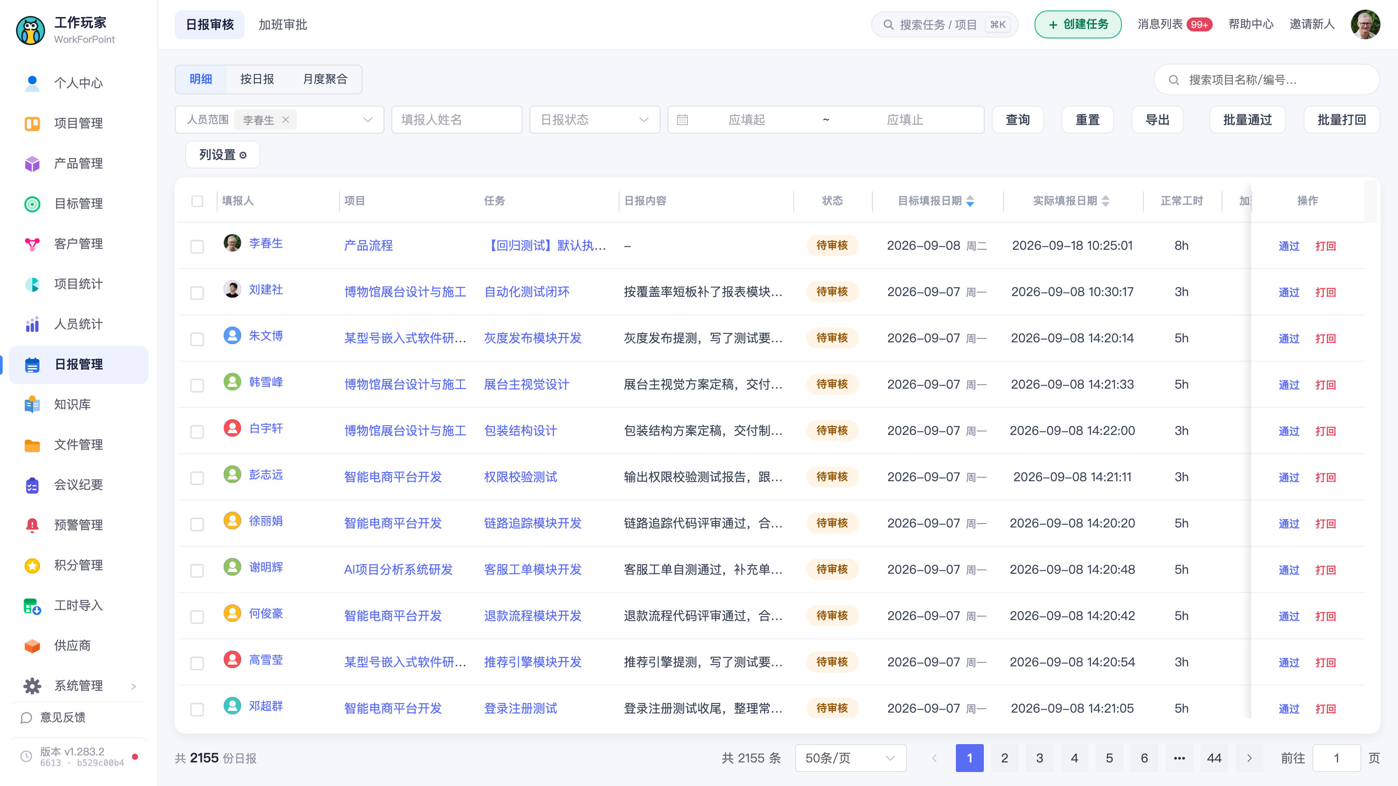Check the row checkbox for 刘建社
The height and width of the screenshot is (786, 1398).
(197, 293)
